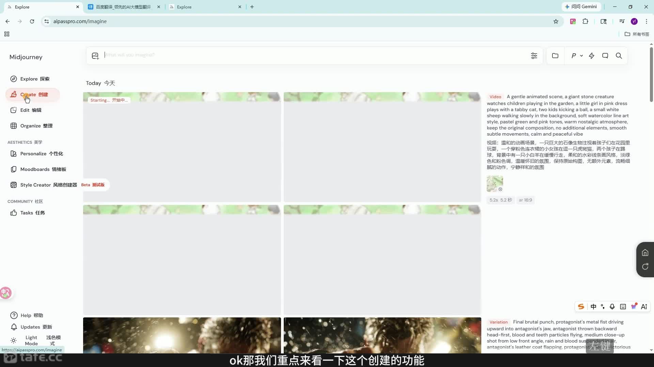The image size is (654, 367).
Task: Open Updates 更新 notifications
Action: click(31, 327)
